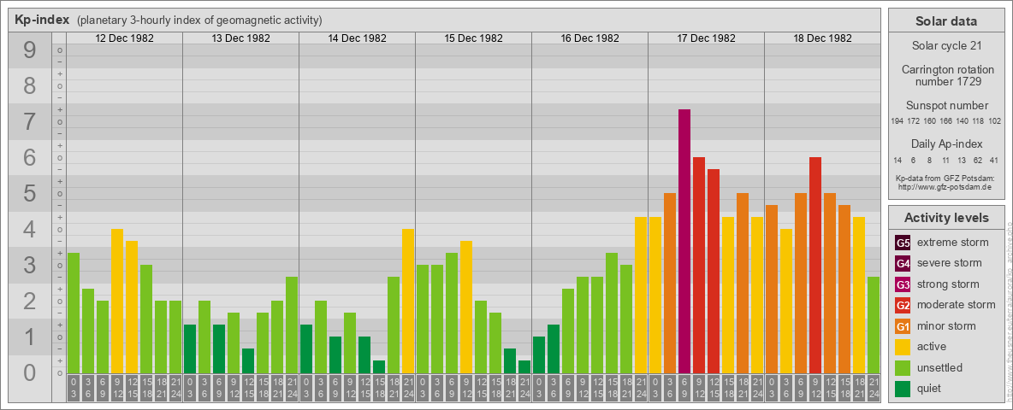
Task: Click sunspot number value 194
Action: 897,121
